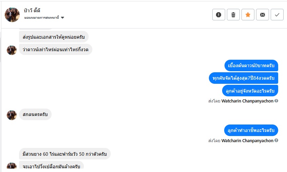Click avatar beside ว่าดาวน์เท่าไหร่ผ่อนเท่าไหร่กี่งวด message
The height and width of the screenshot is (172, 287).
[x=12, y=50]
